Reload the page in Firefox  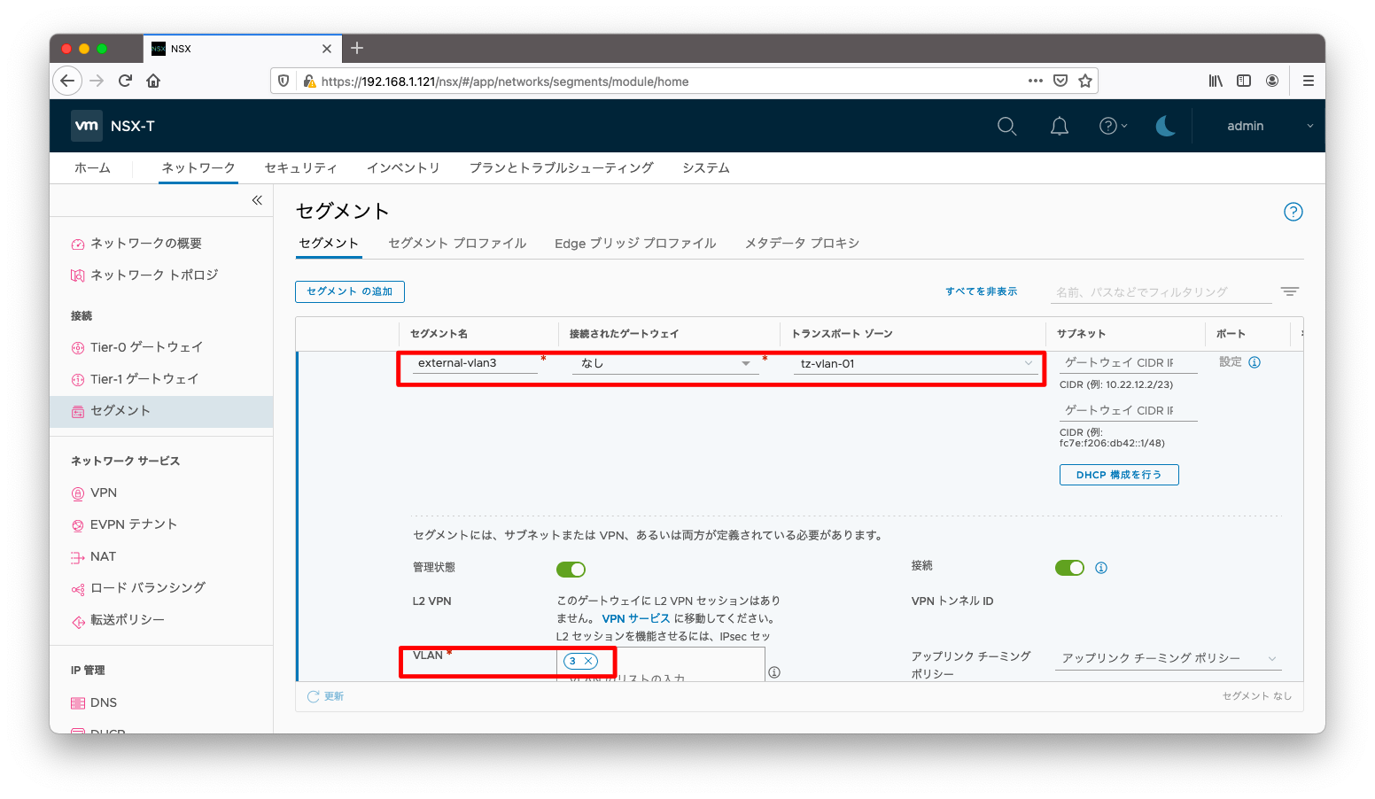125,81
